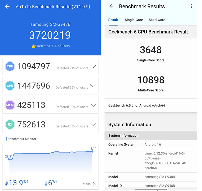
Task: Open the three-dot overflow menu
Action: click(192, 6)
